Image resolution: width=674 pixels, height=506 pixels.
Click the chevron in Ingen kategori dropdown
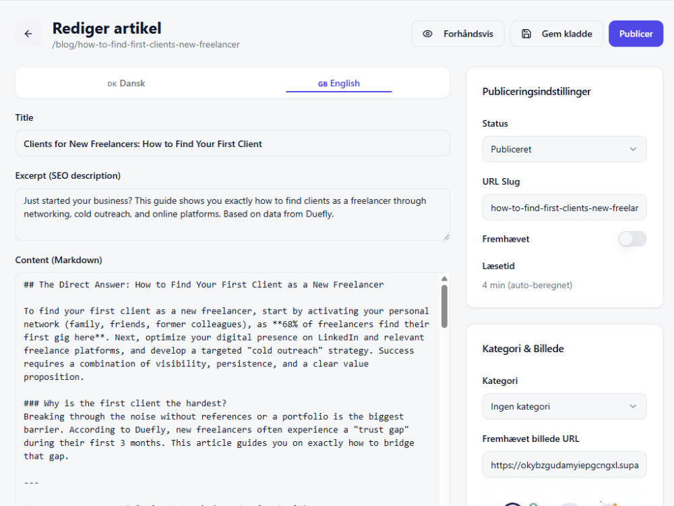click(x=633, y=407)
